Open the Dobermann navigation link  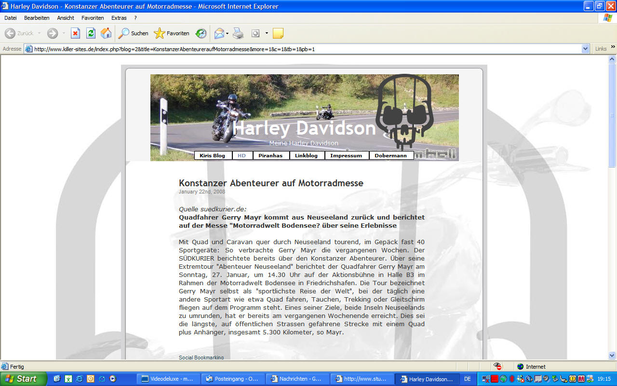click(x=391, y=155)
